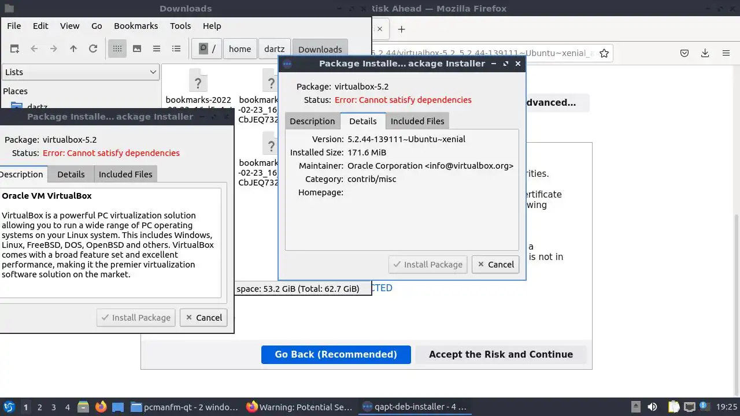Open Included Files tab in left installer
The height and width of the screenshot is (416, 740).
coord(125,174)
